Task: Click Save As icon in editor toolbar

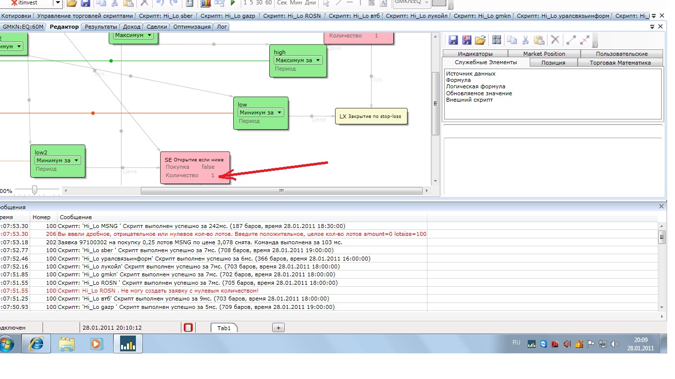Action: click(x=466, y=40)
